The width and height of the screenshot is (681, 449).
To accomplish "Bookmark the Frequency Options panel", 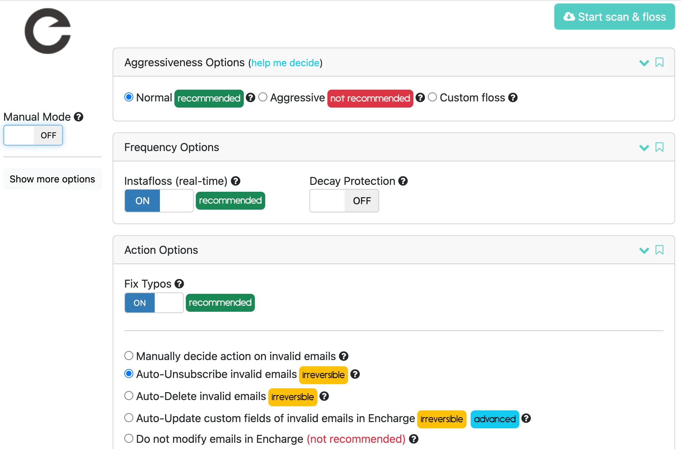I will point(659,147).
